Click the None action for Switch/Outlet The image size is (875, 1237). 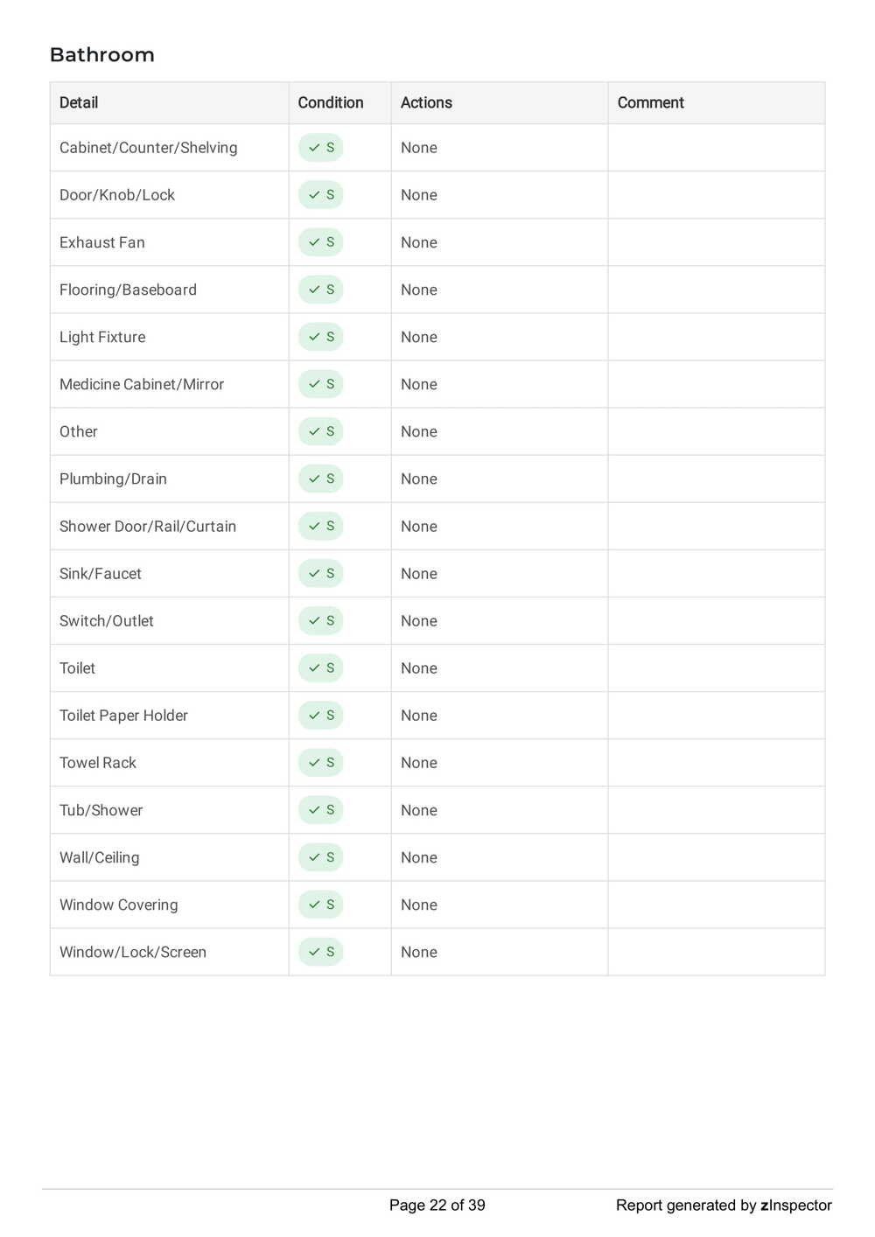(419, 621)
